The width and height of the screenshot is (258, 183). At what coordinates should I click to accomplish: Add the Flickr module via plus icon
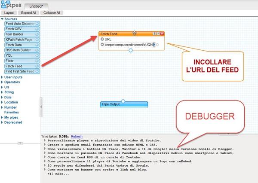[37, 61]
